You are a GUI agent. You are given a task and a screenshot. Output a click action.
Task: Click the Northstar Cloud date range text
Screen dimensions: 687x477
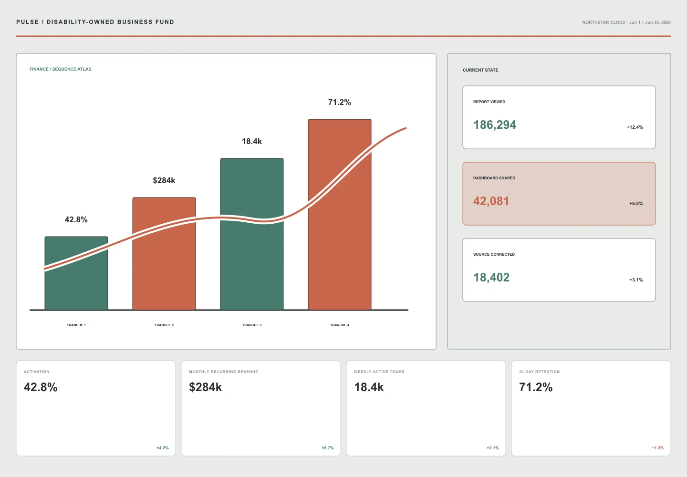pyautogui.click(x=626, y=22)
